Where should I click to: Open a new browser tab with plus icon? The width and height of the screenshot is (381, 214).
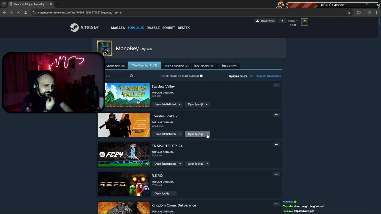coord(58,4)
